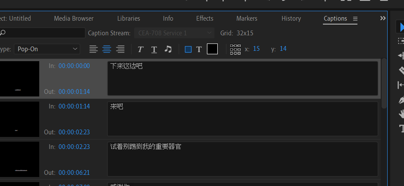
Task: Select the Ripple Edit tool
Action: click(x=401, y=56)
